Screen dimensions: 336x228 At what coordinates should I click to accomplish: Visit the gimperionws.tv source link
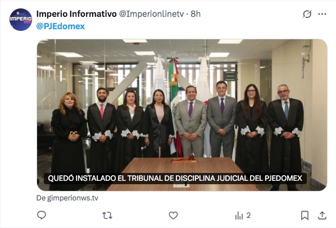click(72, 198)
